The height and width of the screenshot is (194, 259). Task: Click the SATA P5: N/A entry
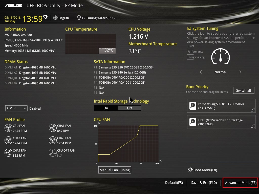tap(99, 88)
